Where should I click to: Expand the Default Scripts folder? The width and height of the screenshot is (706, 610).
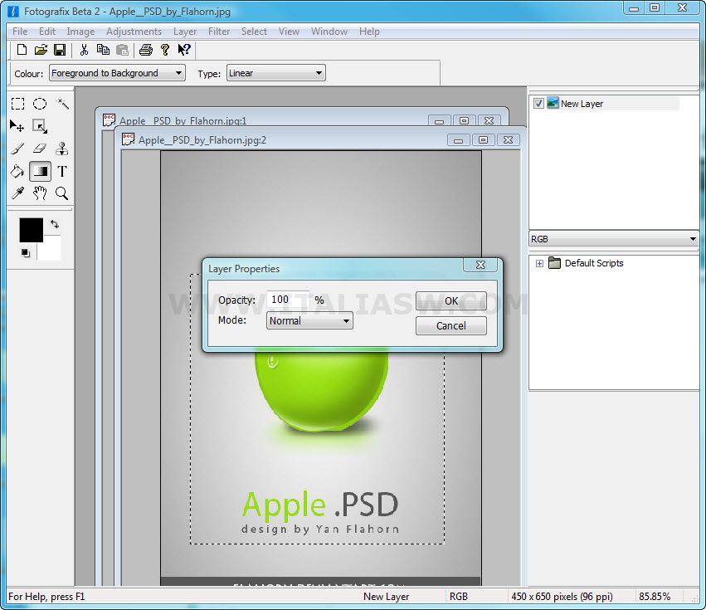pos(539,264)
